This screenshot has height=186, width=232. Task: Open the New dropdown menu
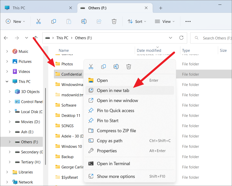15,22
